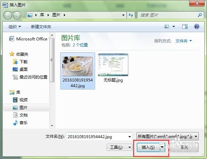Open 最近访问的位置 in favorites
The height and width of the screenshot is (159, 207).
(x=33, y=77)
